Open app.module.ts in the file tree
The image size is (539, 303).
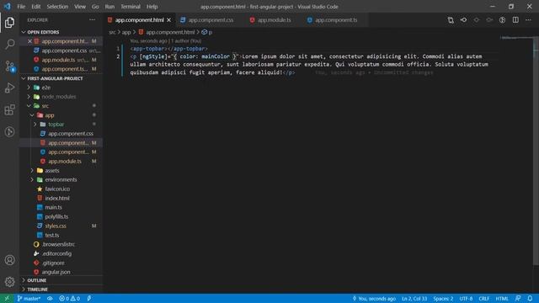65,161
